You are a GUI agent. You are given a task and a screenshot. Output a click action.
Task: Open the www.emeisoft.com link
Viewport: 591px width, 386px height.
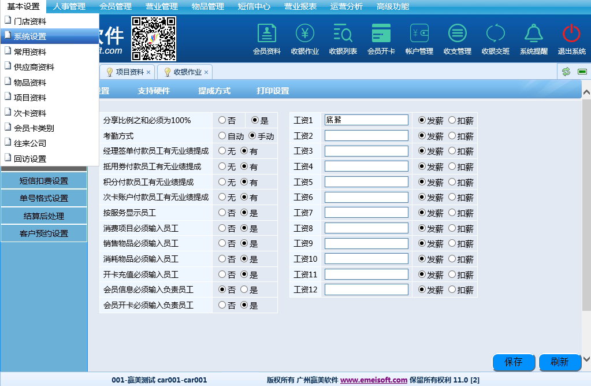pyautogui.click(x=374, y=380)
